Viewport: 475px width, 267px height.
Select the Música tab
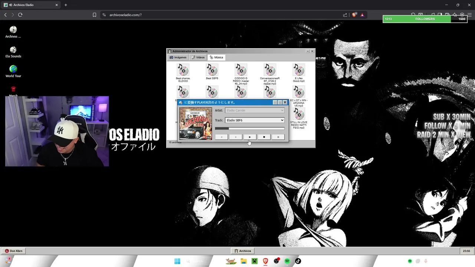(216, 57)
